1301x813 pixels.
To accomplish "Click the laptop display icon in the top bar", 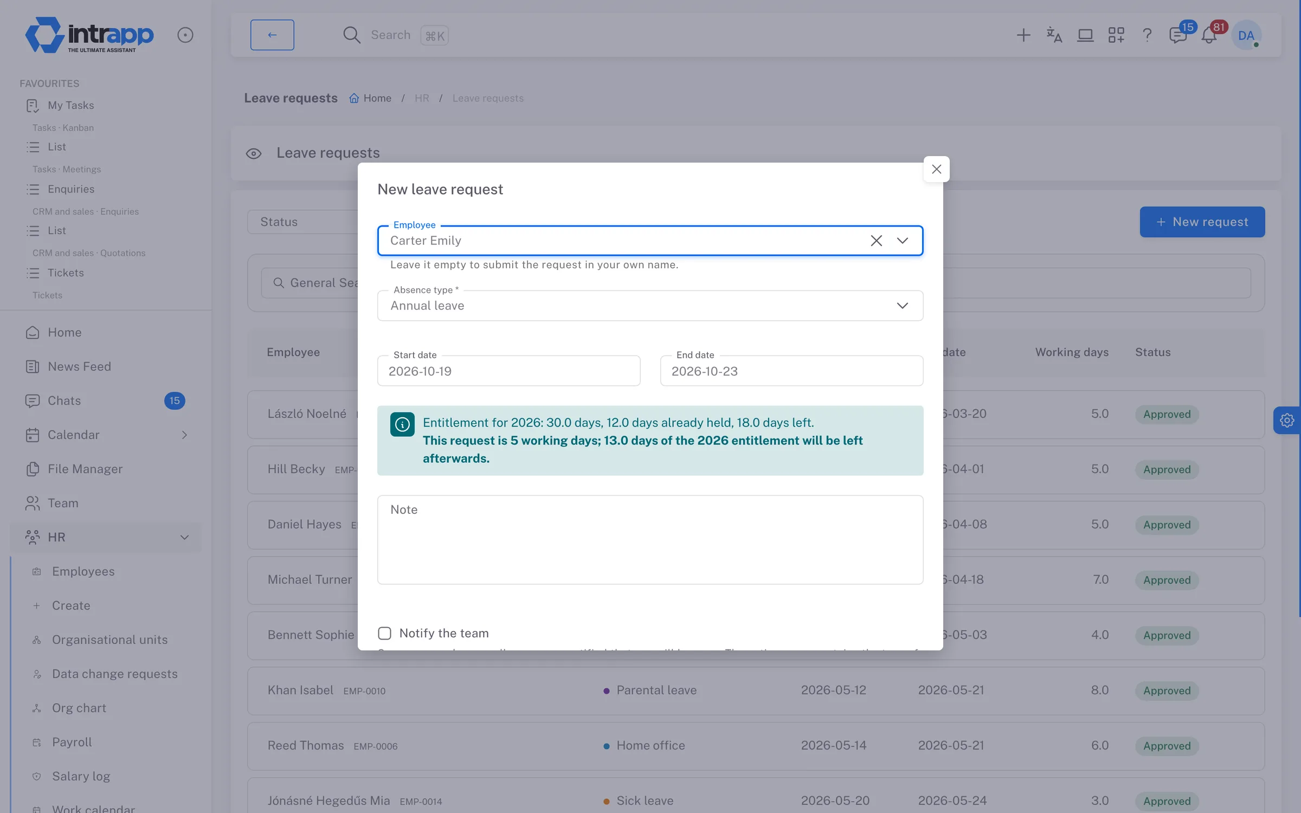I will [1085, 35].
